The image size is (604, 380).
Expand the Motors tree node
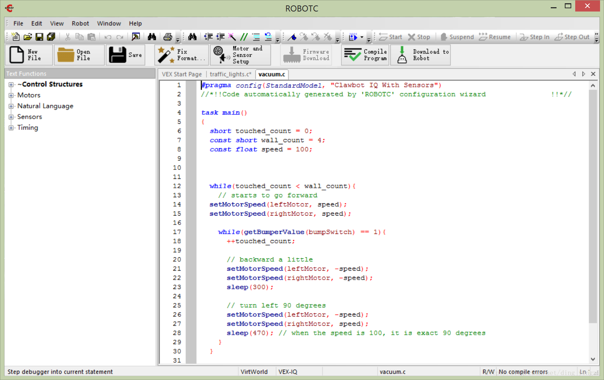pos(11,95)
